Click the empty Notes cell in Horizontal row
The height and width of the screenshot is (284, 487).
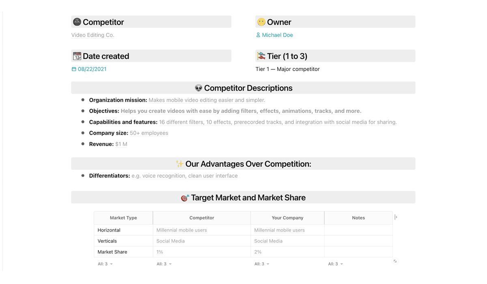(x=358, y=230)
